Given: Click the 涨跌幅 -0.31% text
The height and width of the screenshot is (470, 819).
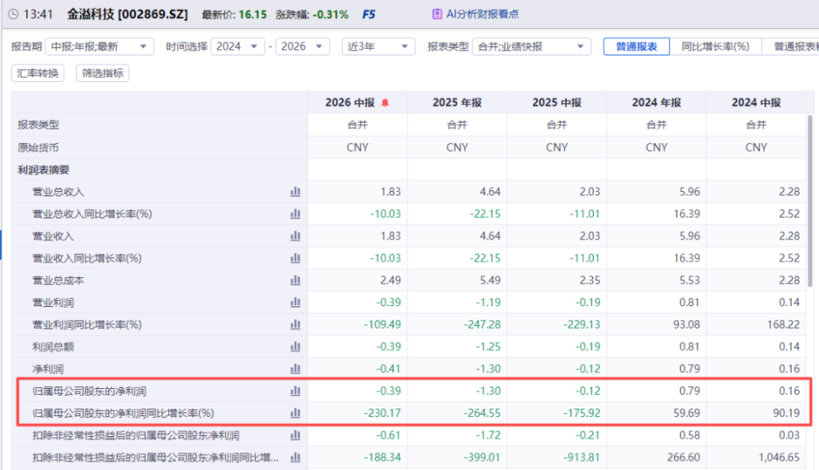Looking at the screenshot, I should click(312, 15).
